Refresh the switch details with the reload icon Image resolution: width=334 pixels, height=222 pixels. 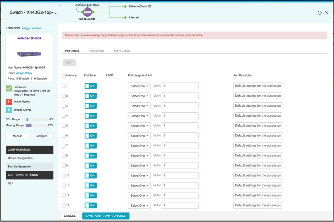[x=320, y=13]
